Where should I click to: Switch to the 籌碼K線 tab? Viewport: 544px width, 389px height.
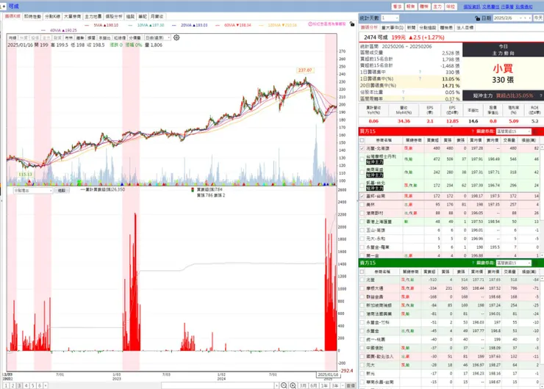(x=12, y=16)
